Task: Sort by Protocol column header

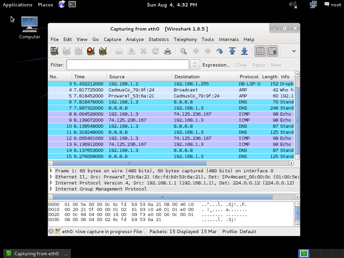Action: 249,77
